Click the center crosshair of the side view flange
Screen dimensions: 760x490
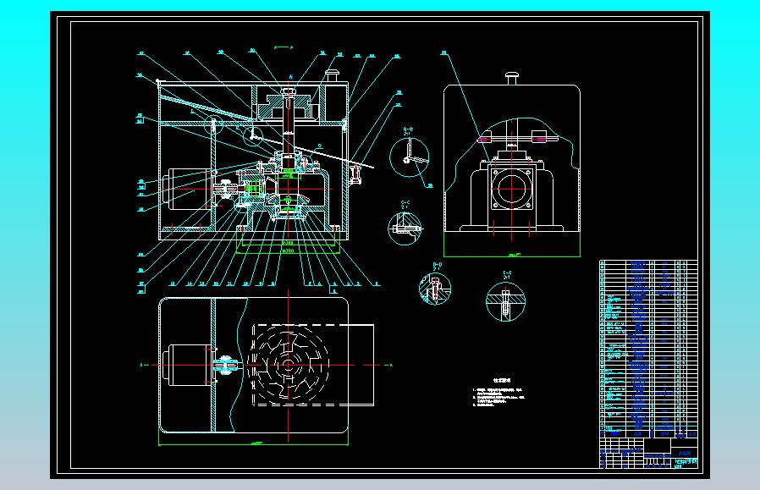[x=513, y=188]
